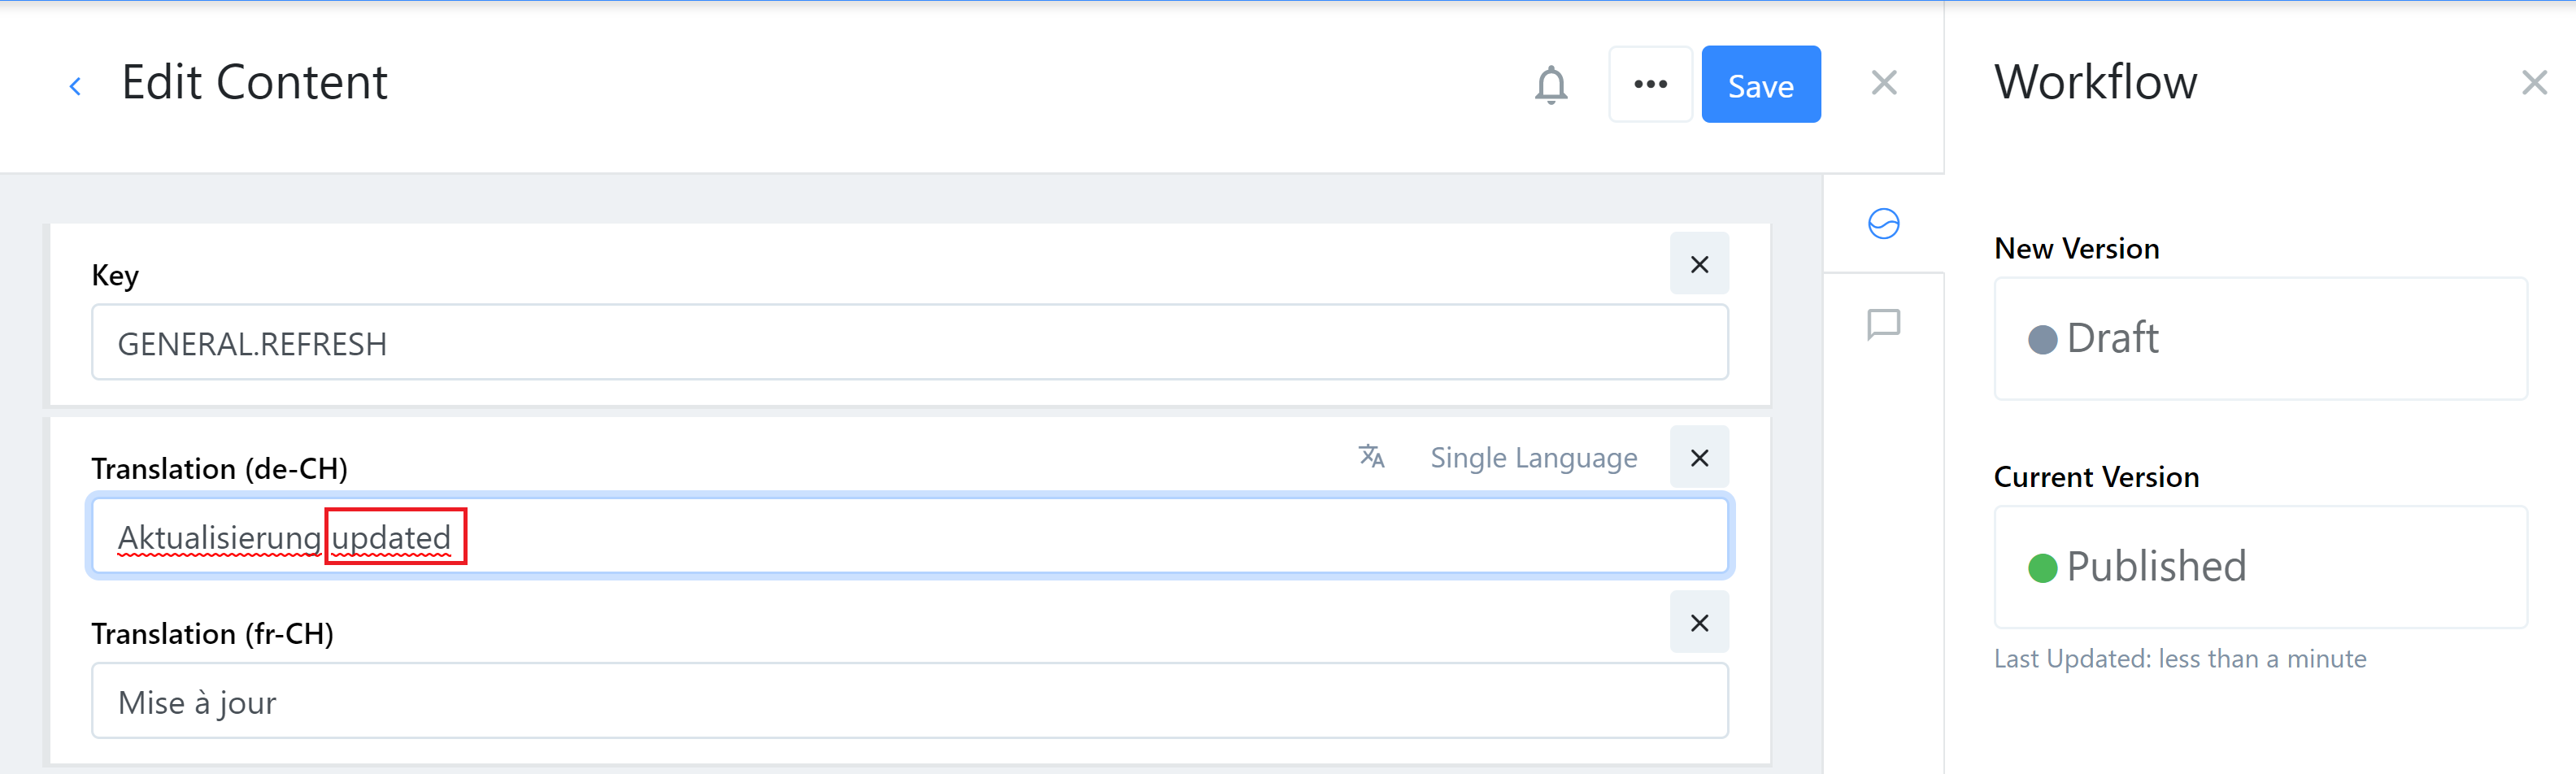Open the three-dots more options menu

click(1649, 84)
